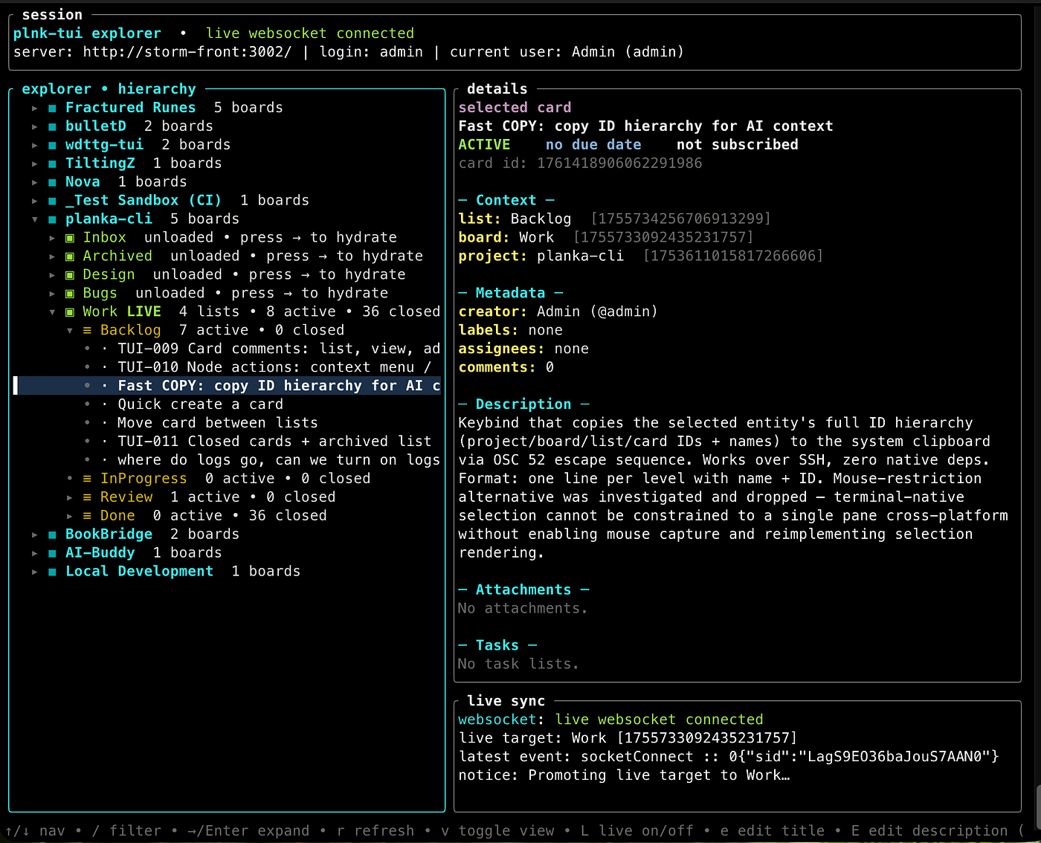Click the 'r refresh' footer hint
The height and width of the screenshot is (843, 1041).
click(376, 831)
